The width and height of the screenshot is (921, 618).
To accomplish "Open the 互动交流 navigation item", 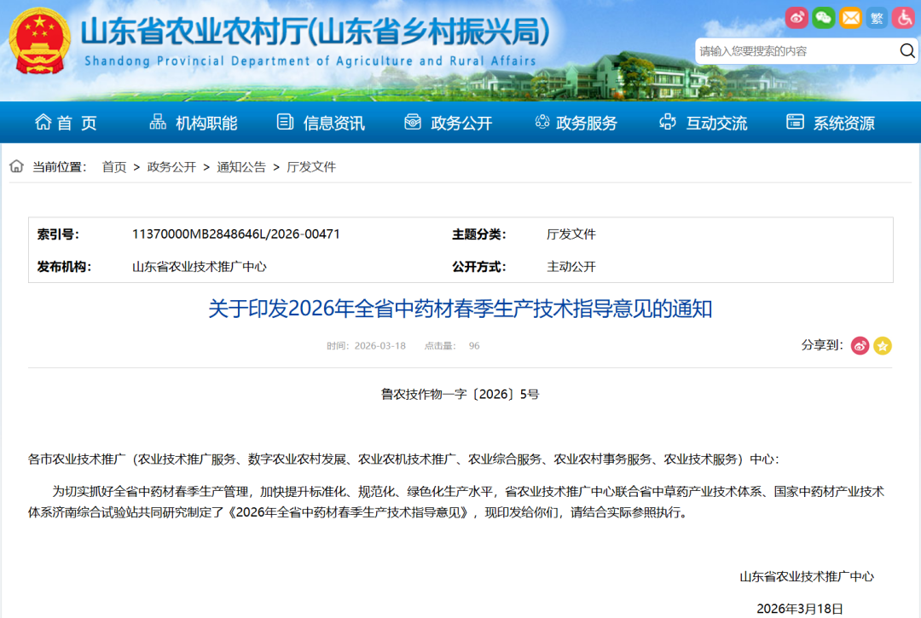I will tap(703, 123).
